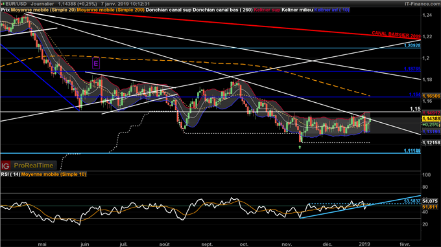Click the 1,18765 price level label
441x247 pixels.
point(412,69)
